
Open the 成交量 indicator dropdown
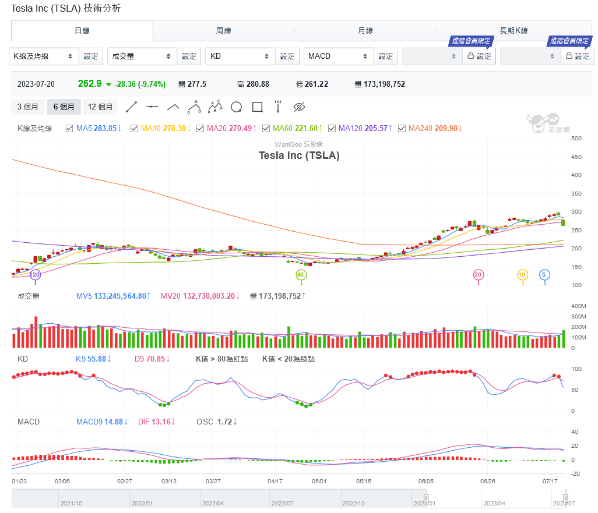click(142, 56)
